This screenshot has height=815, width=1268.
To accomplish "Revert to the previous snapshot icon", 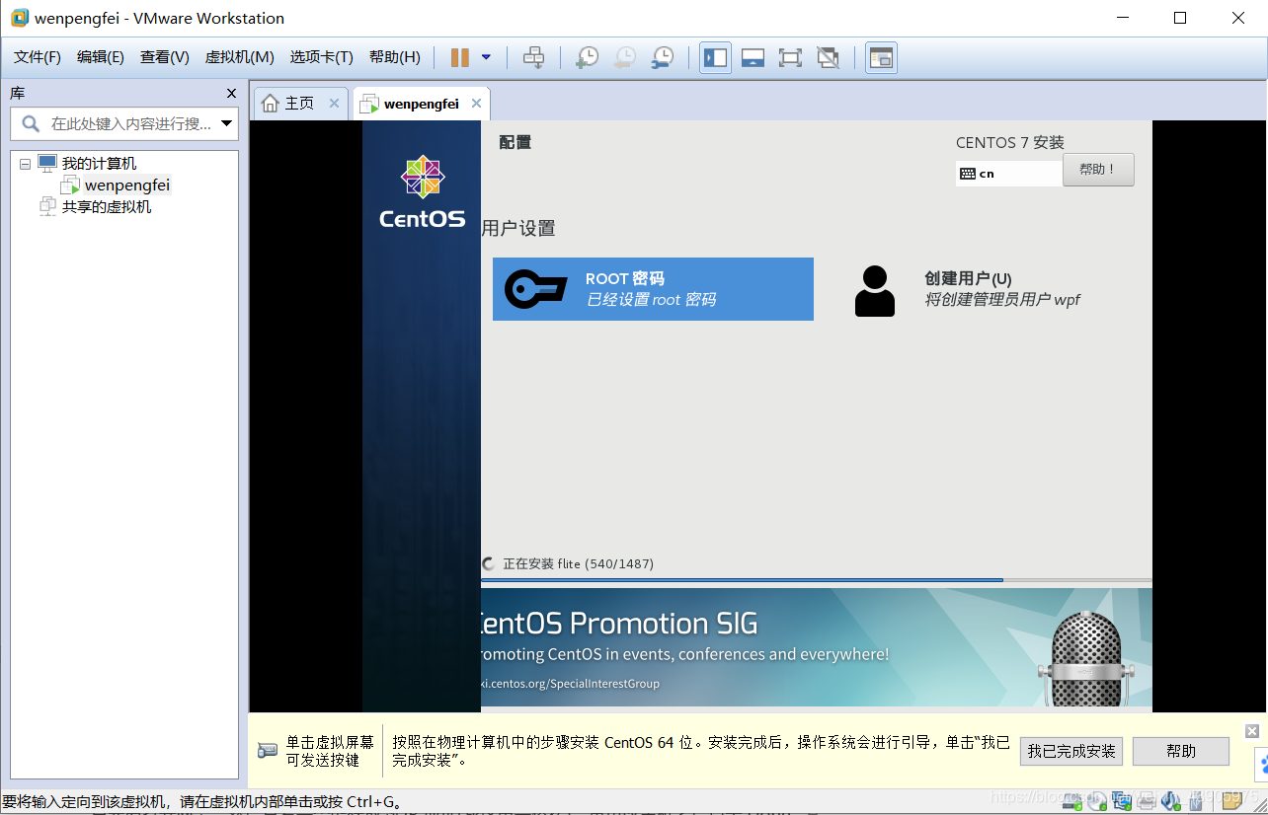I will 624,57.
